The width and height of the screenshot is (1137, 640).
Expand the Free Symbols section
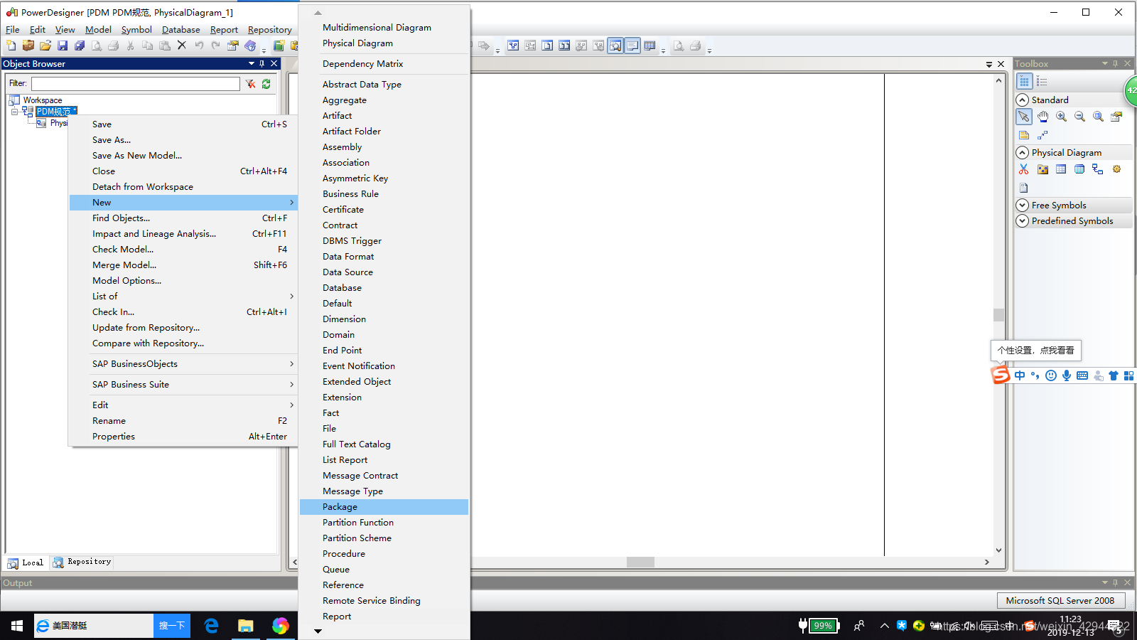[1023, 205]
